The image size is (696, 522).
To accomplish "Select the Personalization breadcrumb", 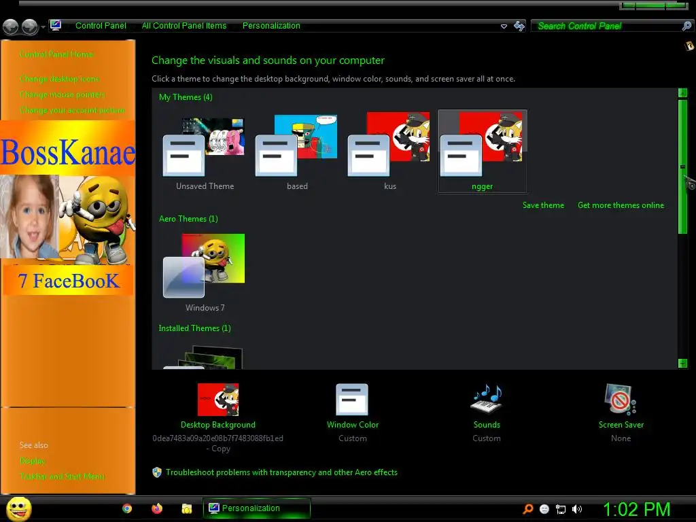I will [x=271, y=26].
